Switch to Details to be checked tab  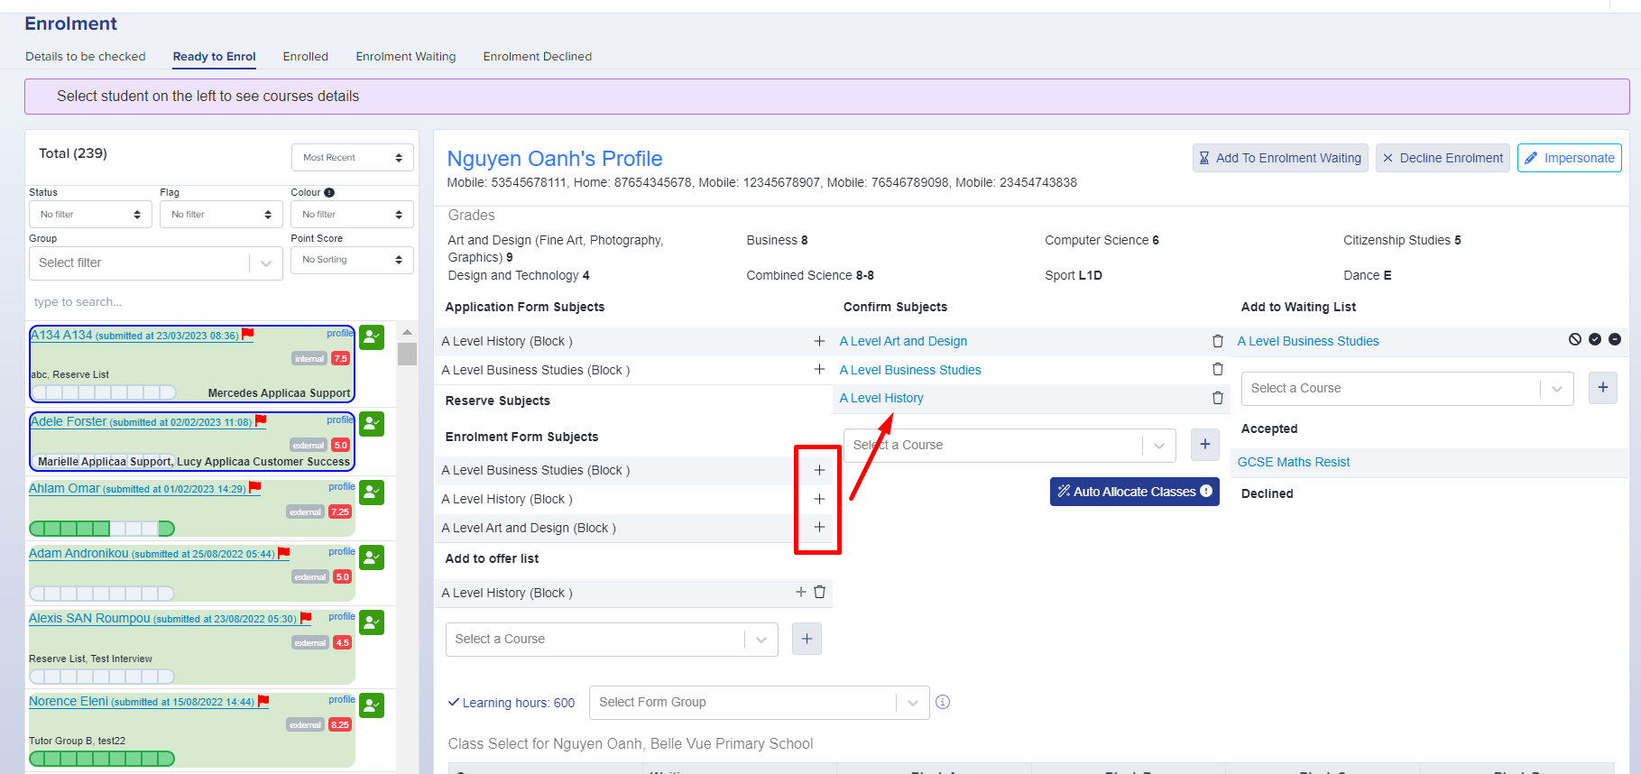86,56
